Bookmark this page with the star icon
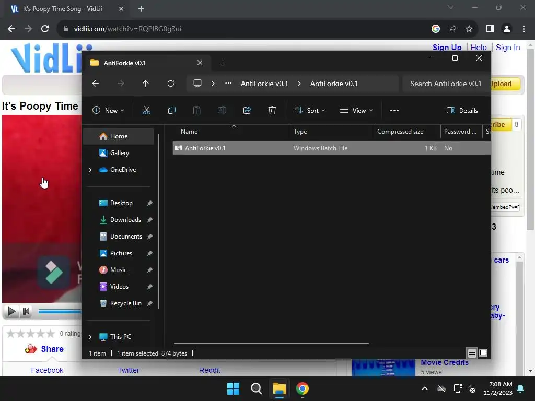The height and width of the screenshot is (401, 535). 469,29
